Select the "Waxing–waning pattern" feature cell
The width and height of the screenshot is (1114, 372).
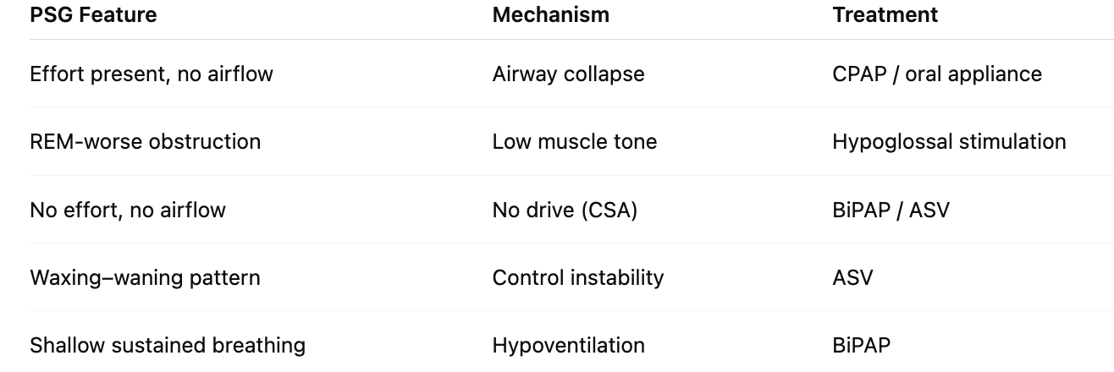(145, 277)
